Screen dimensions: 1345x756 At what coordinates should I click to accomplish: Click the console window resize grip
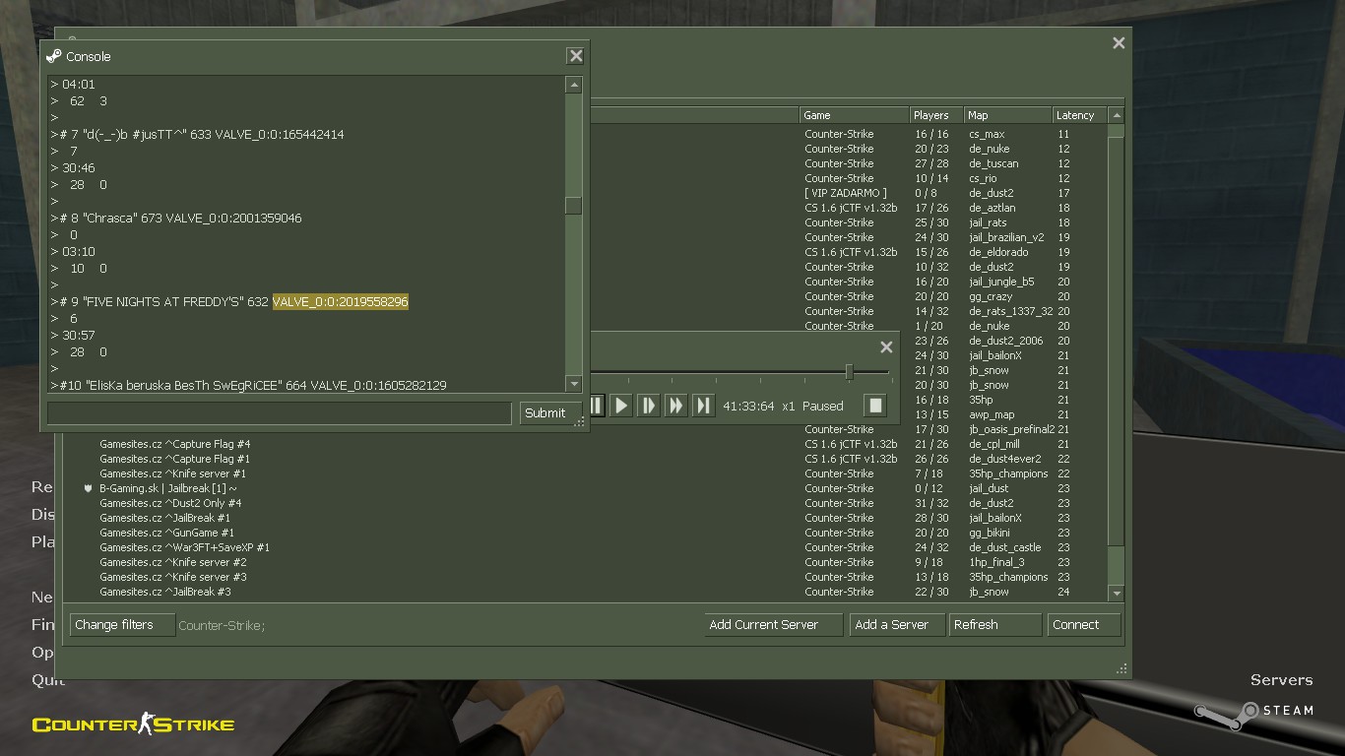(580, 421)
